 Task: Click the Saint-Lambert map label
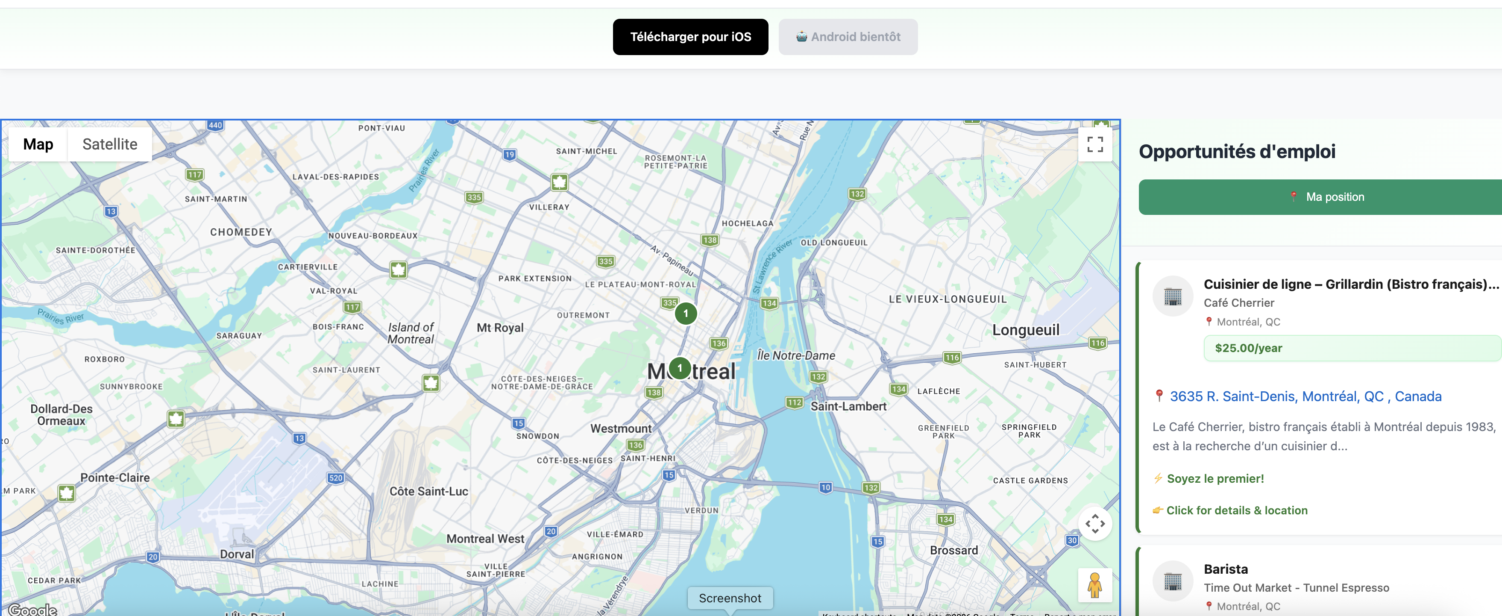coord(848,407)
